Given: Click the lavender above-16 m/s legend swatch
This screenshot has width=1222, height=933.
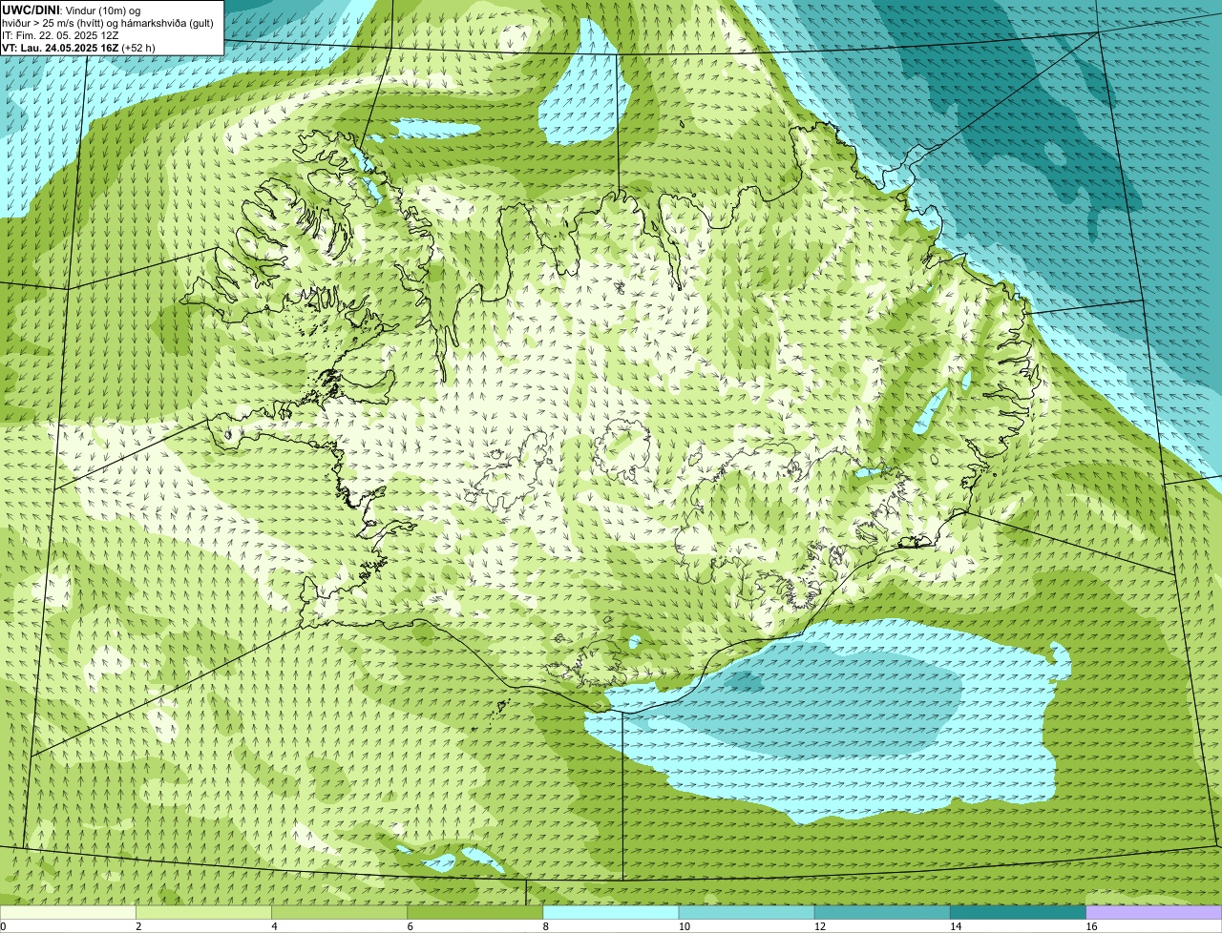Looking at the screenshot, I should point(1154,913).
